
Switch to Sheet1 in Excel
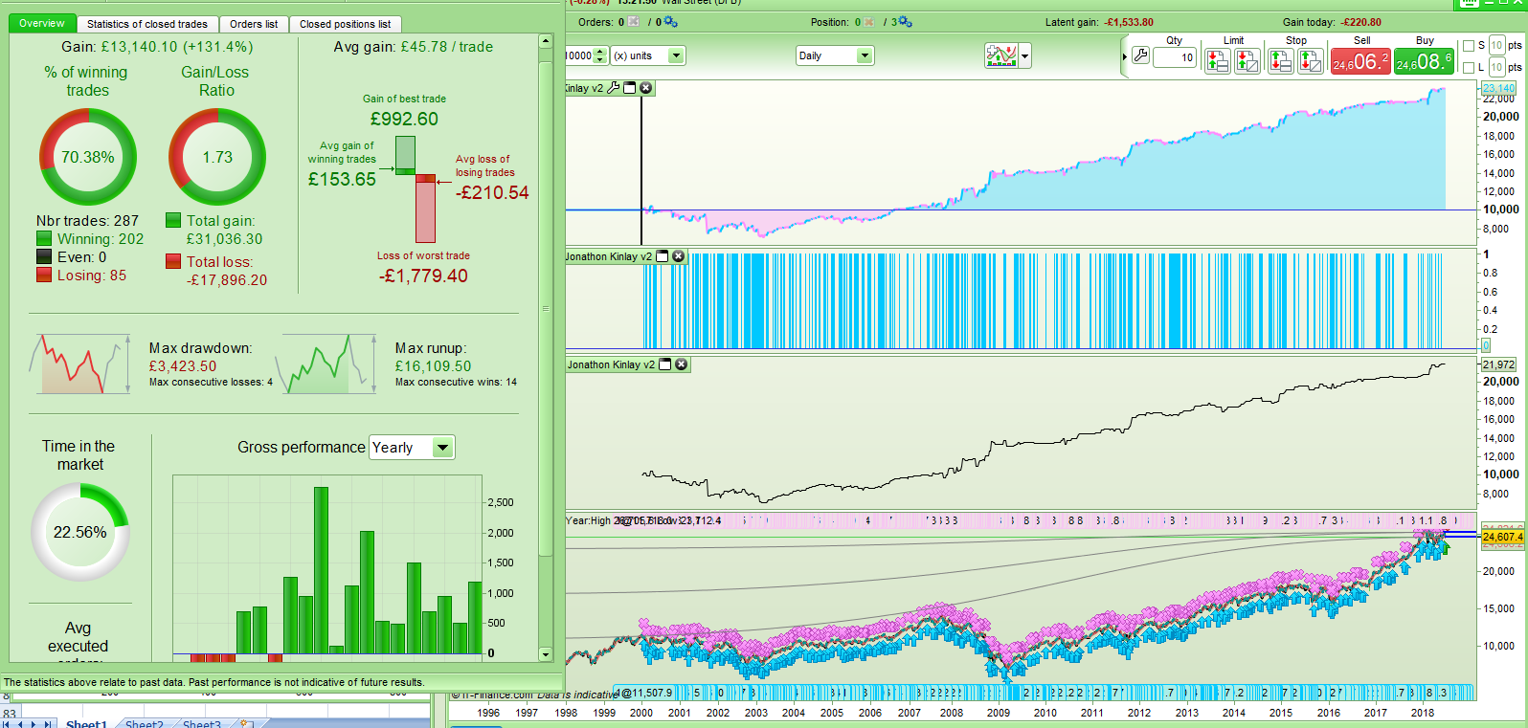coord(86,724)
